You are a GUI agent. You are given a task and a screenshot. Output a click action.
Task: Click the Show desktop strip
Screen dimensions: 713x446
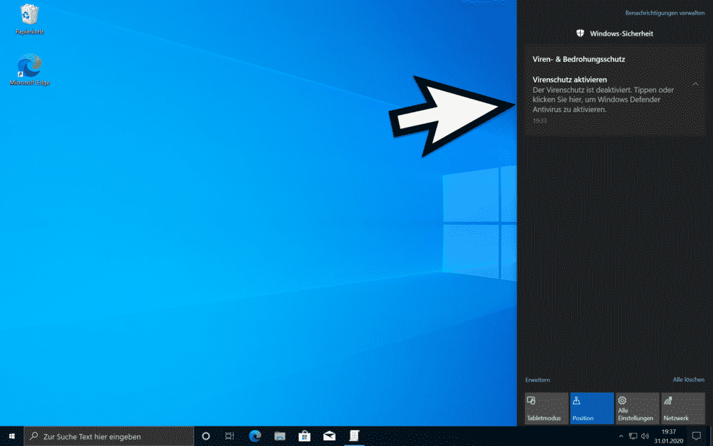[x=711, y=436]
